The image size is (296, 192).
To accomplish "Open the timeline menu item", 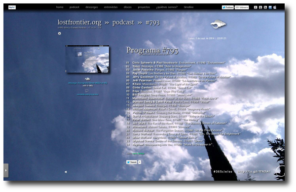I will pos(188,7).
